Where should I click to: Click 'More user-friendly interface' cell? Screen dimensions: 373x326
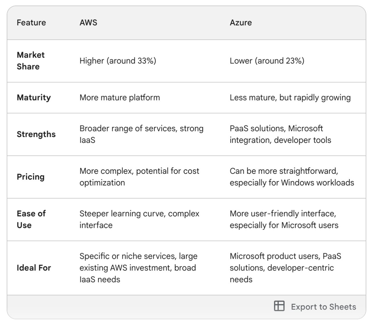(284, 219)
